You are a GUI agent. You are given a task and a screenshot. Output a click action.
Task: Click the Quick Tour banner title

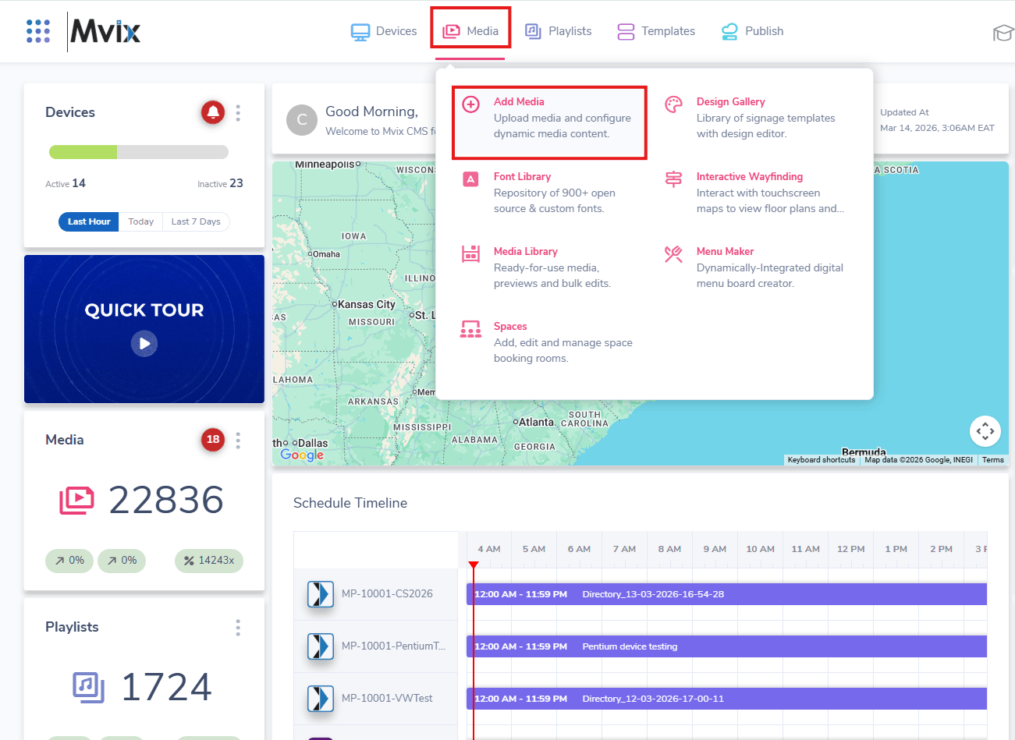(x=144, y=310)
